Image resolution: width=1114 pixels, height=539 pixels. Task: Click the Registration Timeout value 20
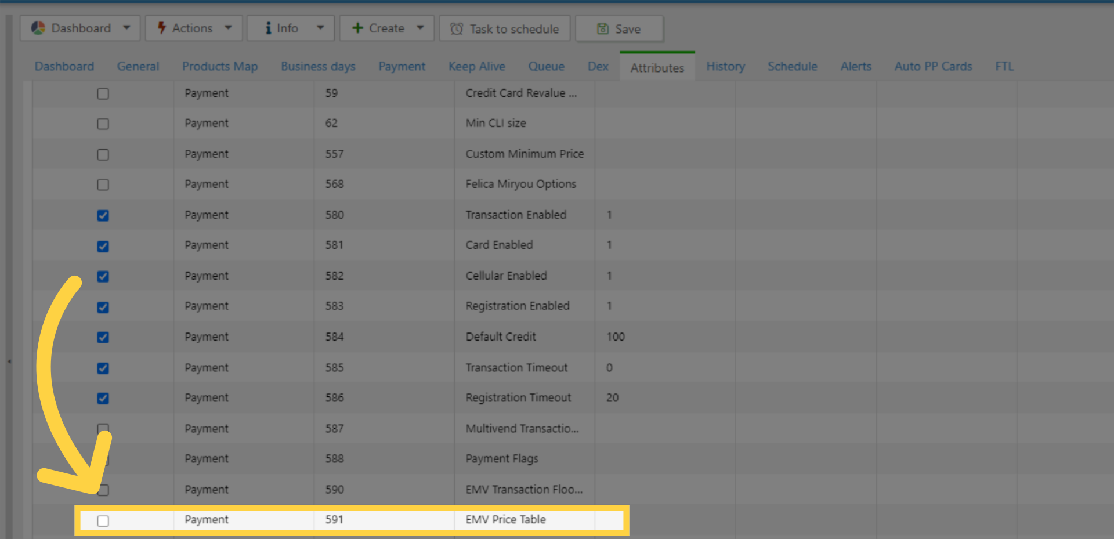pos(613,397)
